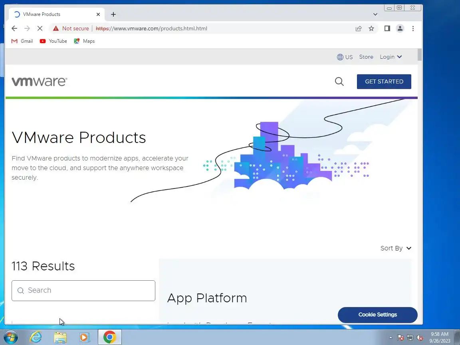Change region with the US globe link
Screen dimensions: 460x345
pyautogui.click(x=345, y=57)
